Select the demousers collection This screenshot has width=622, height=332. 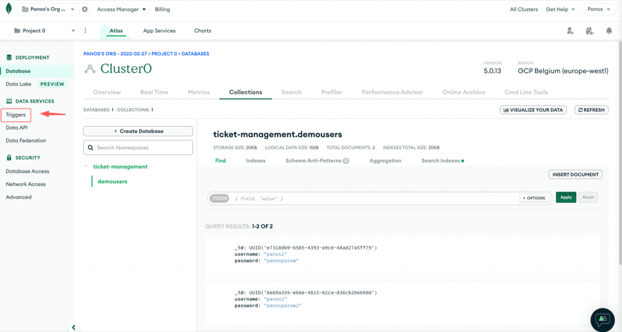click(112, 181)
